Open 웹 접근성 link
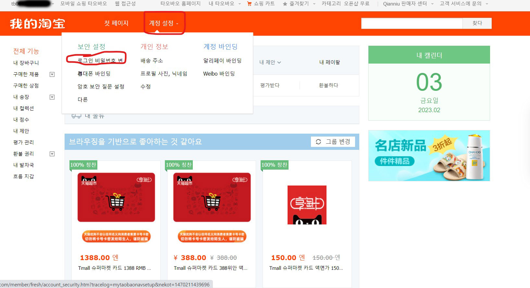The width and height of the screenshot is (530, 288). tap(125, 4)
